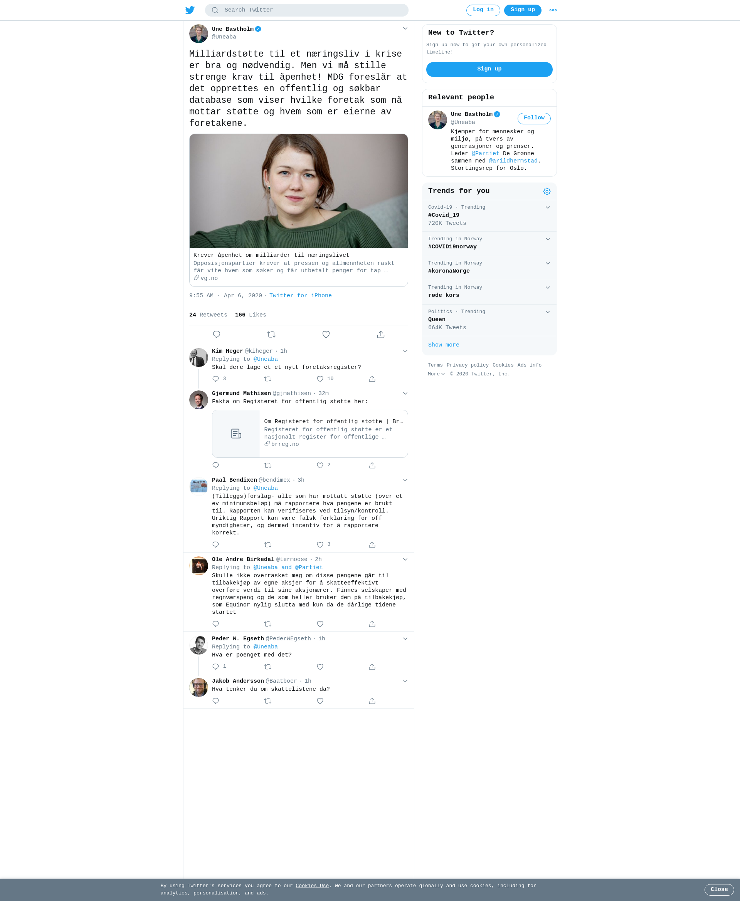Share the main tweet via share icon

(381, 335)
